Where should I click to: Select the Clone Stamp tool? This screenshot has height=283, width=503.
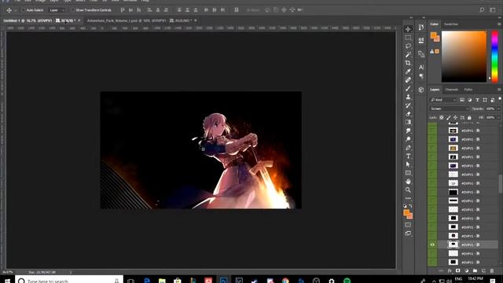[x=408, y=97]
